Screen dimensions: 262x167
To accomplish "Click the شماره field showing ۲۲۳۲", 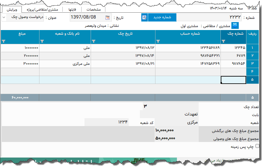I will tap(209, 17).
